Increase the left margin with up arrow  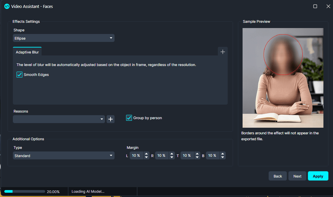(147, 154)
